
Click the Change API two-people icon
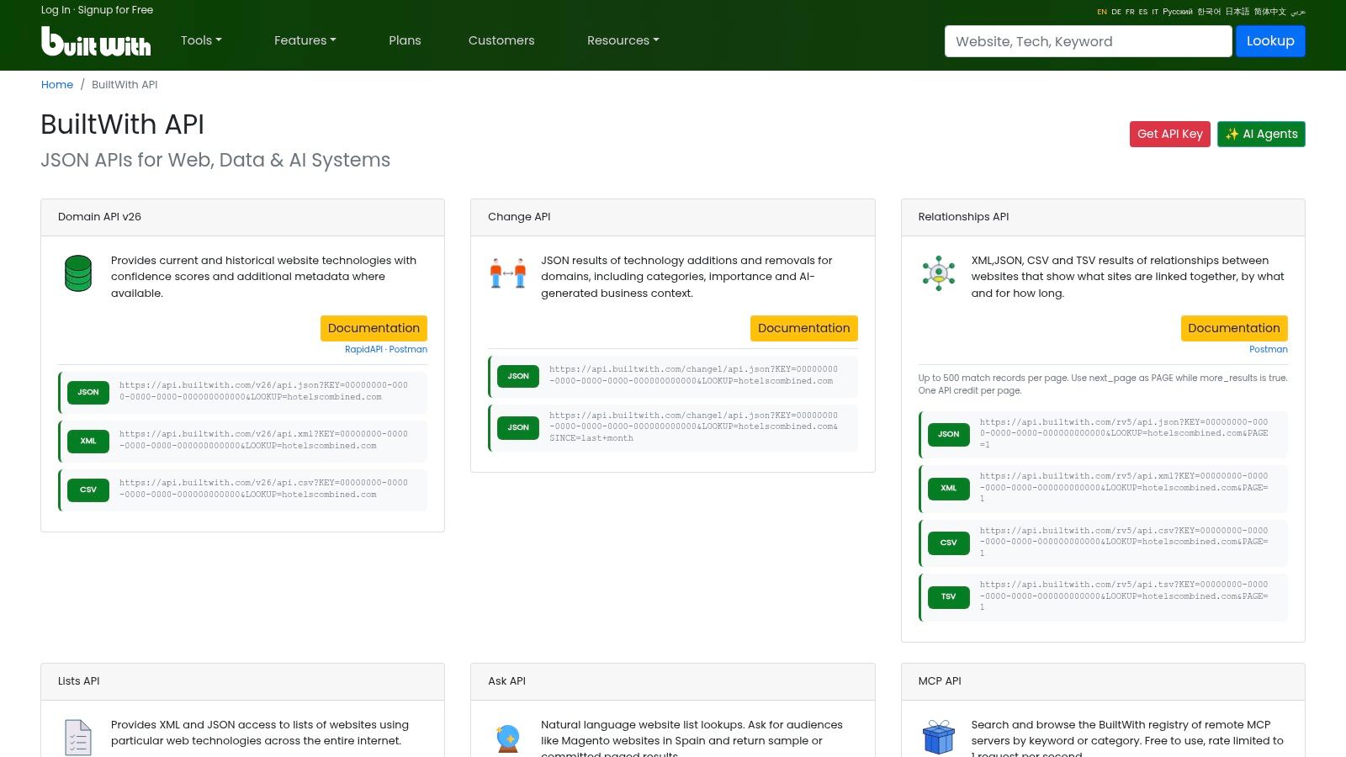pos(508,273)
